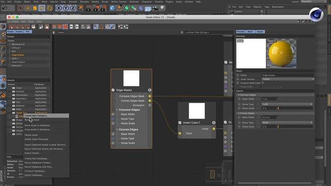Toggle Z axis lock
This screenshot has height=186, width=331.
[73, 8]
